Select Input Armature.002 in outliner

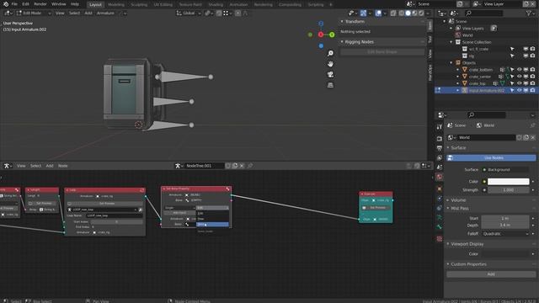(487, 90)
